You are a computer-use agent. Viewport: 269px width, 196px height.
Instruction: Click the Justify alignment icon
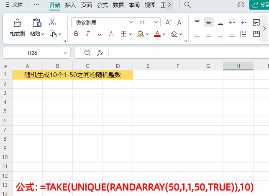[x=232, y=34]
